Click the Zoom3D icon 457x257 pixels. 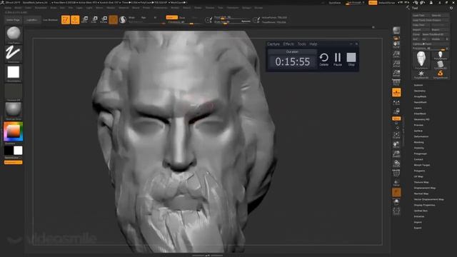click(396, 154)
